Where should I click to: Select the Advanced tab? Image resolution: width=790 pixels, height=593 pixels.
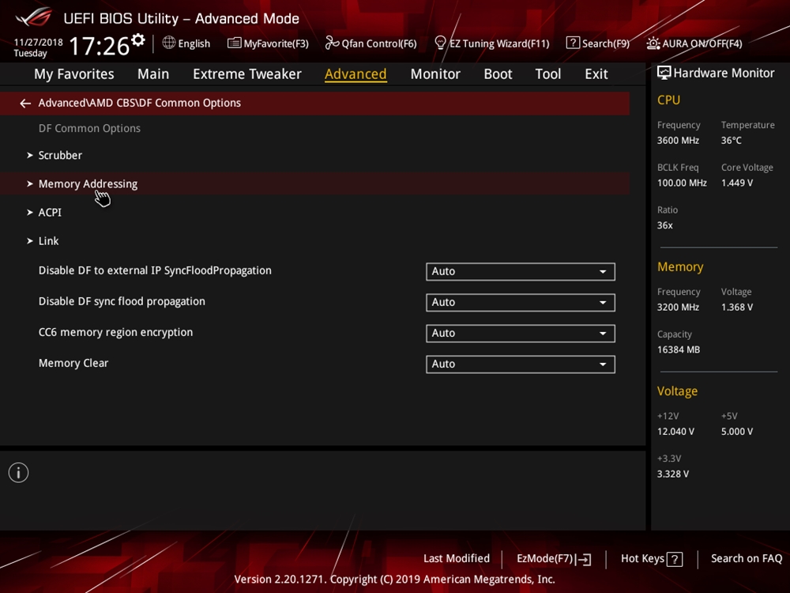tap(355, 74)
